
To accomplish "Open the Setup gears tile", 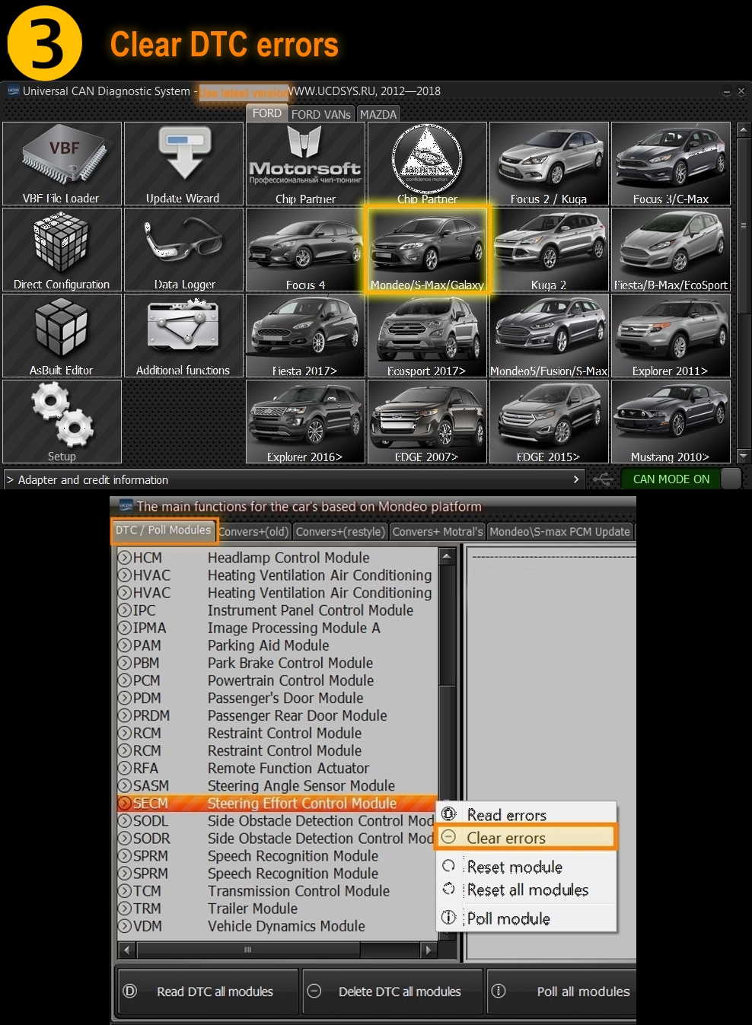I will tap(62, 422).
